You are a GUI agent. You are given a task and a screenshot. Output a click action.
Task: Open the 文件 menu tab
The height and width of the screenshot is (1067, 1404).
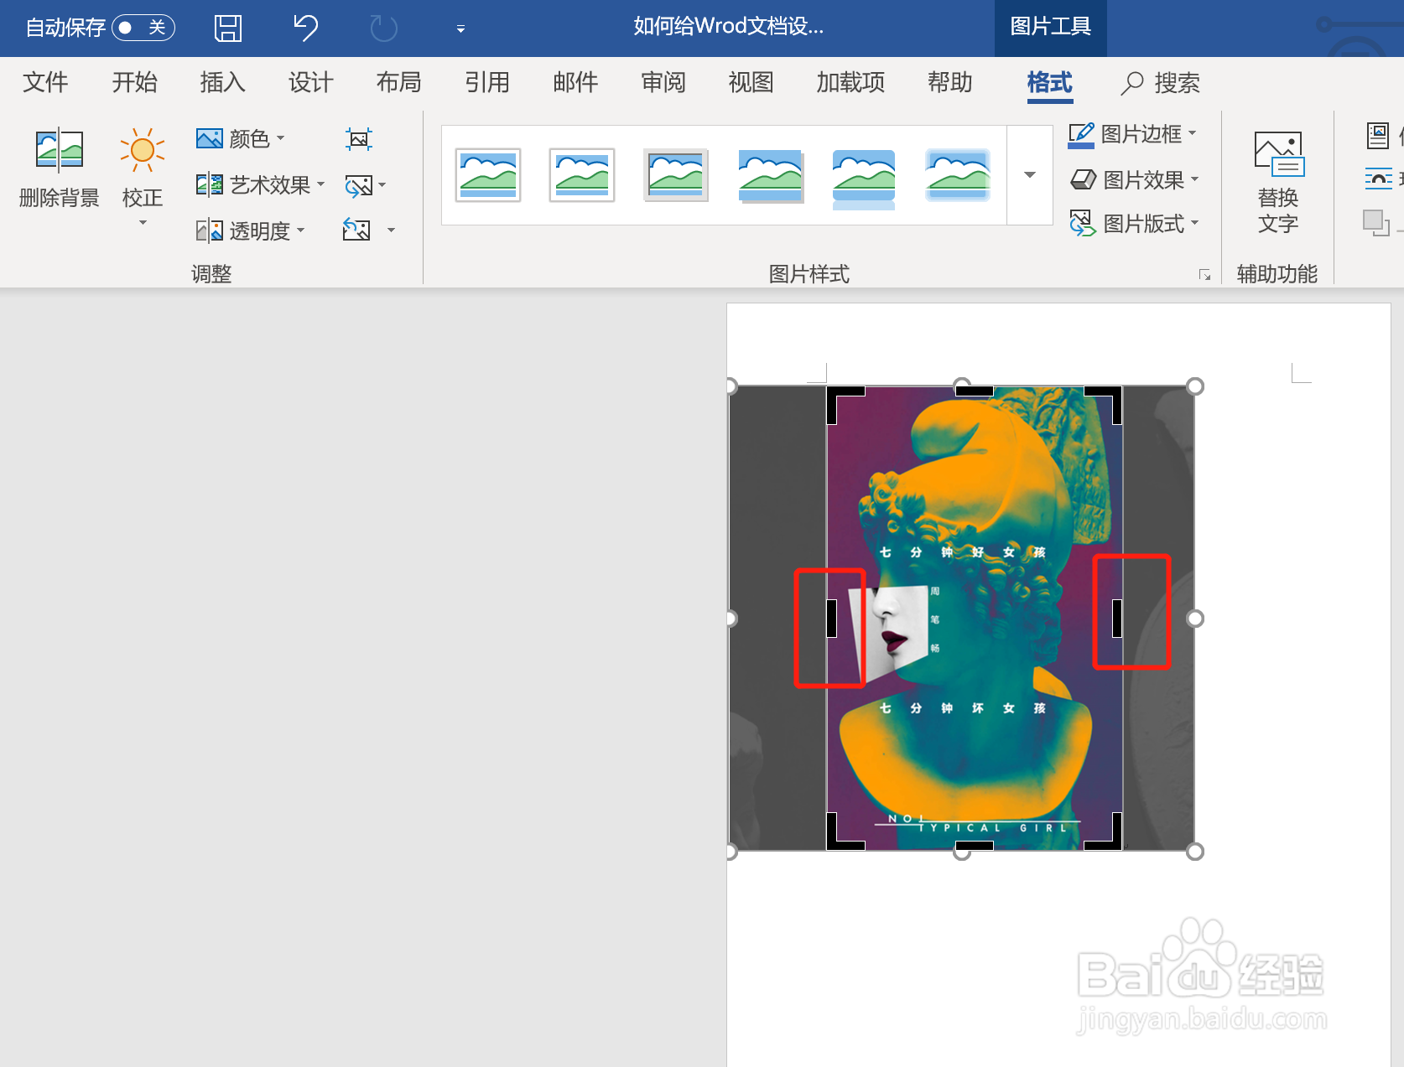[x=45, y=82]
